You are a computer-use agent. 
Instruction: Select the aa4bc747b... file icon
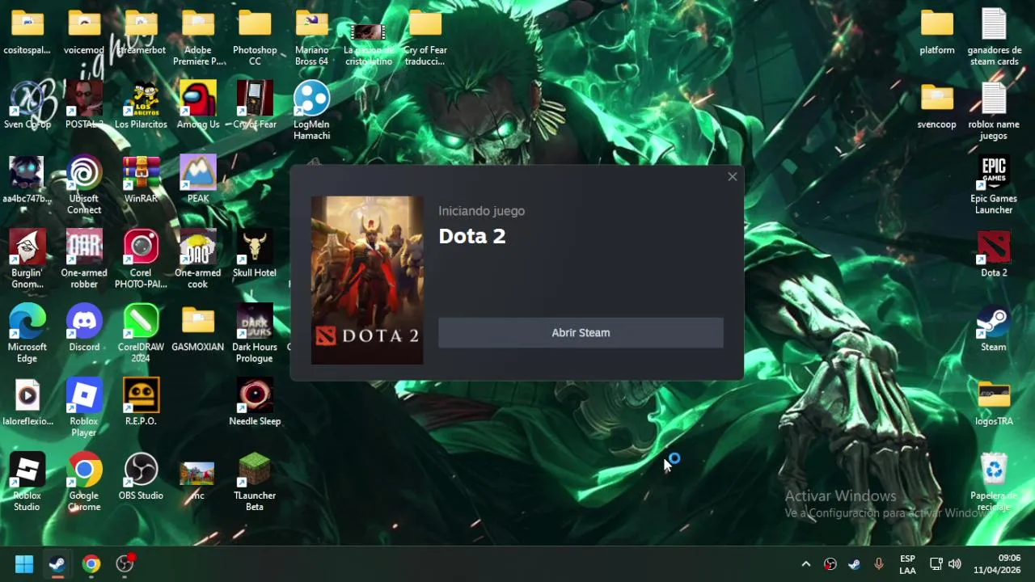point(27,179)
